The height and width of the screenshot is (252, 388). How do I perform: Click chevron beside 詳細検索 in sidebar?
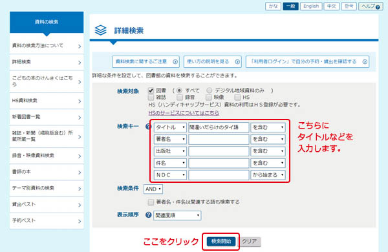80,63
